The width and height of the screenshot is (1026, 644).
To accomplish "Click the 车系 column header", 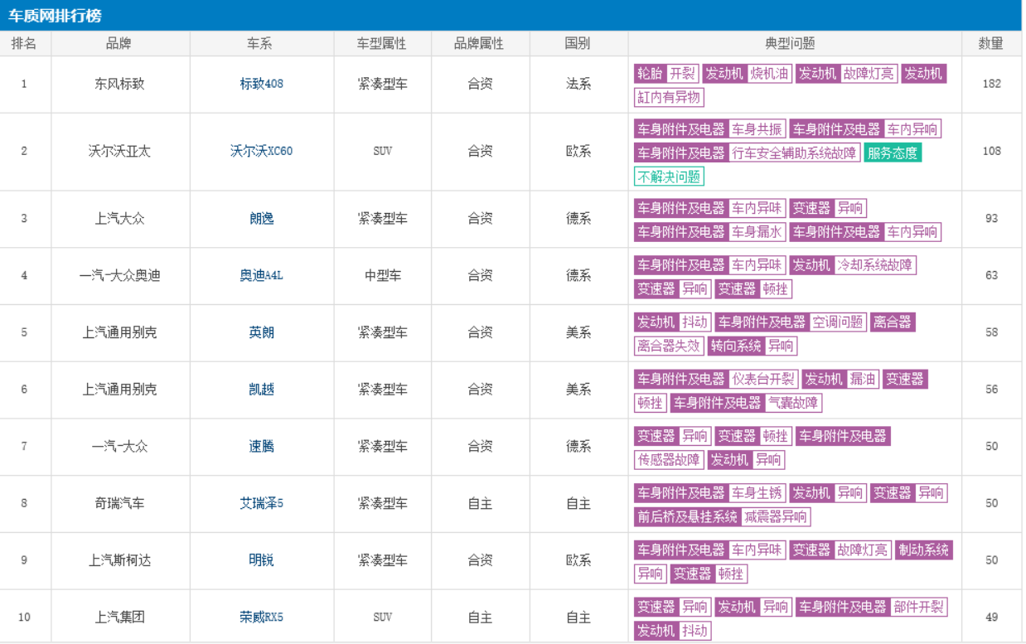I will tap(259, 44).
